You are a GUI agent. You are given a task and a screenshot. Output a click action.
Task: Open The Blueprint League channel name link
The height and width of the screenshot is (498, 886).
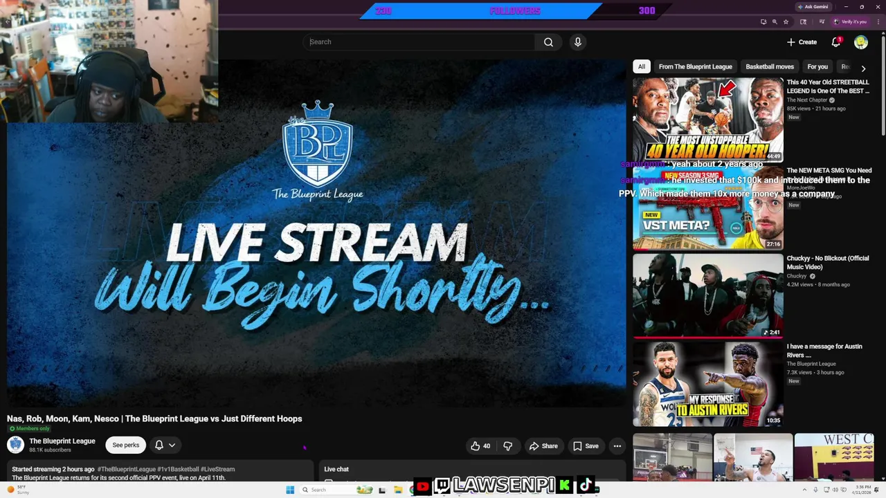(62, 441)
